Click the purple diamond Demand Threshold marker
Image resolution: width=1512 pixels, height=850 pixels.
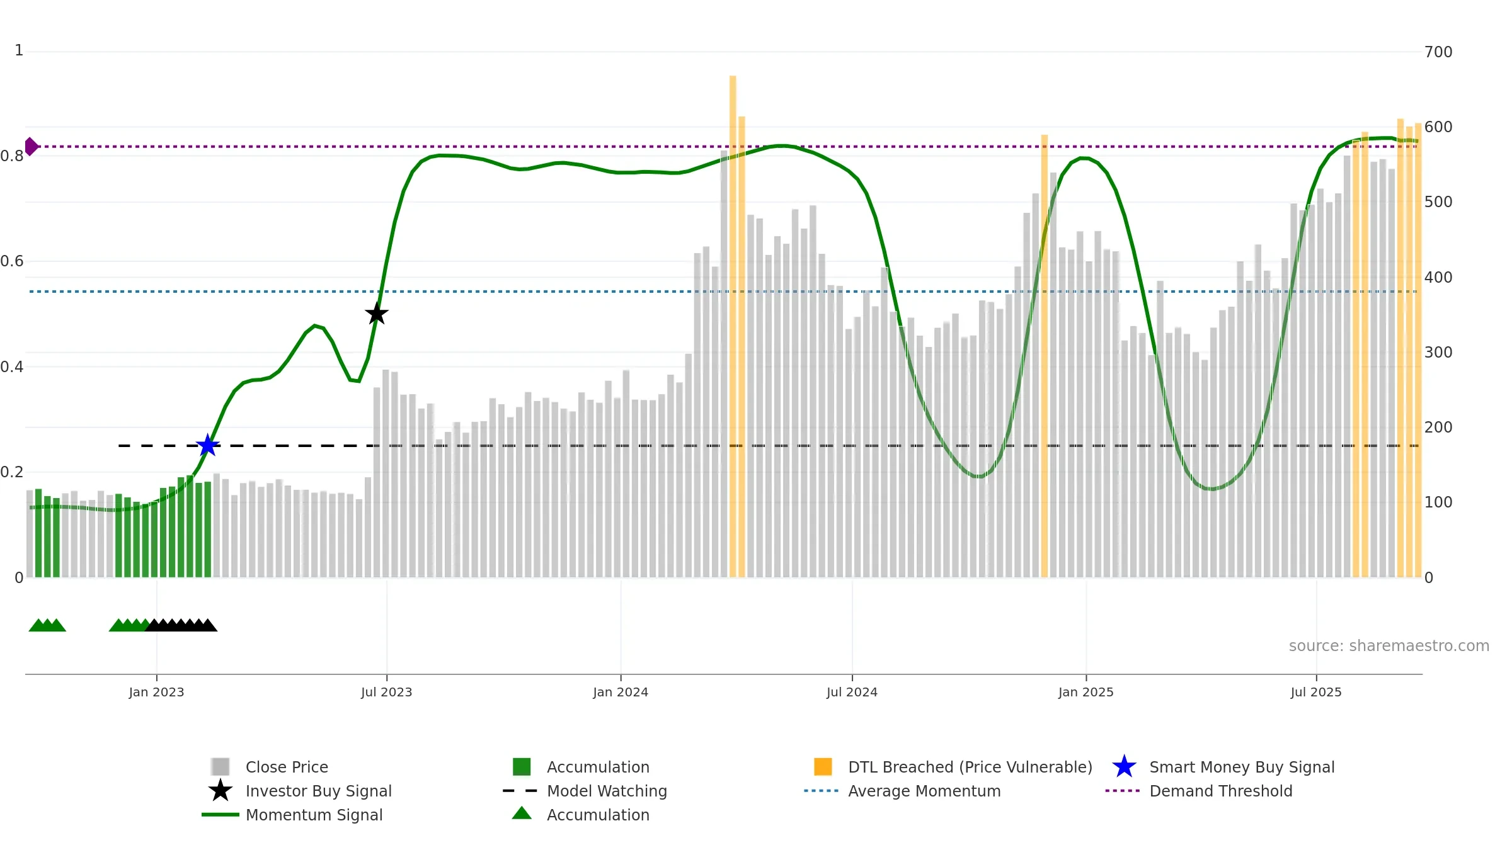[31, 147]
